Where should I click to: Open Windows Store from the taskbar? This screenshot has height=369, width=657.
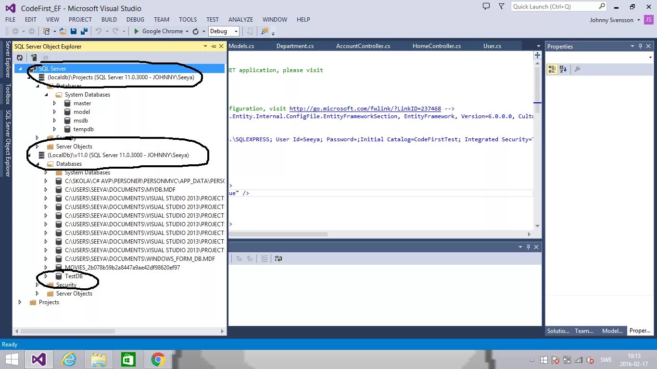pos(128,359)
